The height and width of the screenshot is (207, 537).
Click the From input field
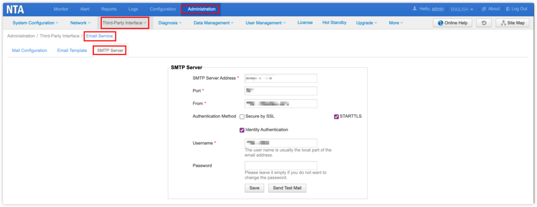(281, 104)
